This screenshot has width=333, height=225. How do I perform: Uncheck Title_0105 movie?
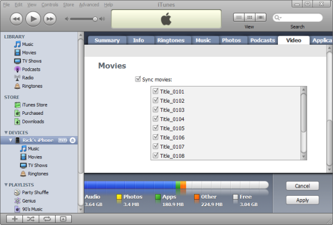point(156,128)
